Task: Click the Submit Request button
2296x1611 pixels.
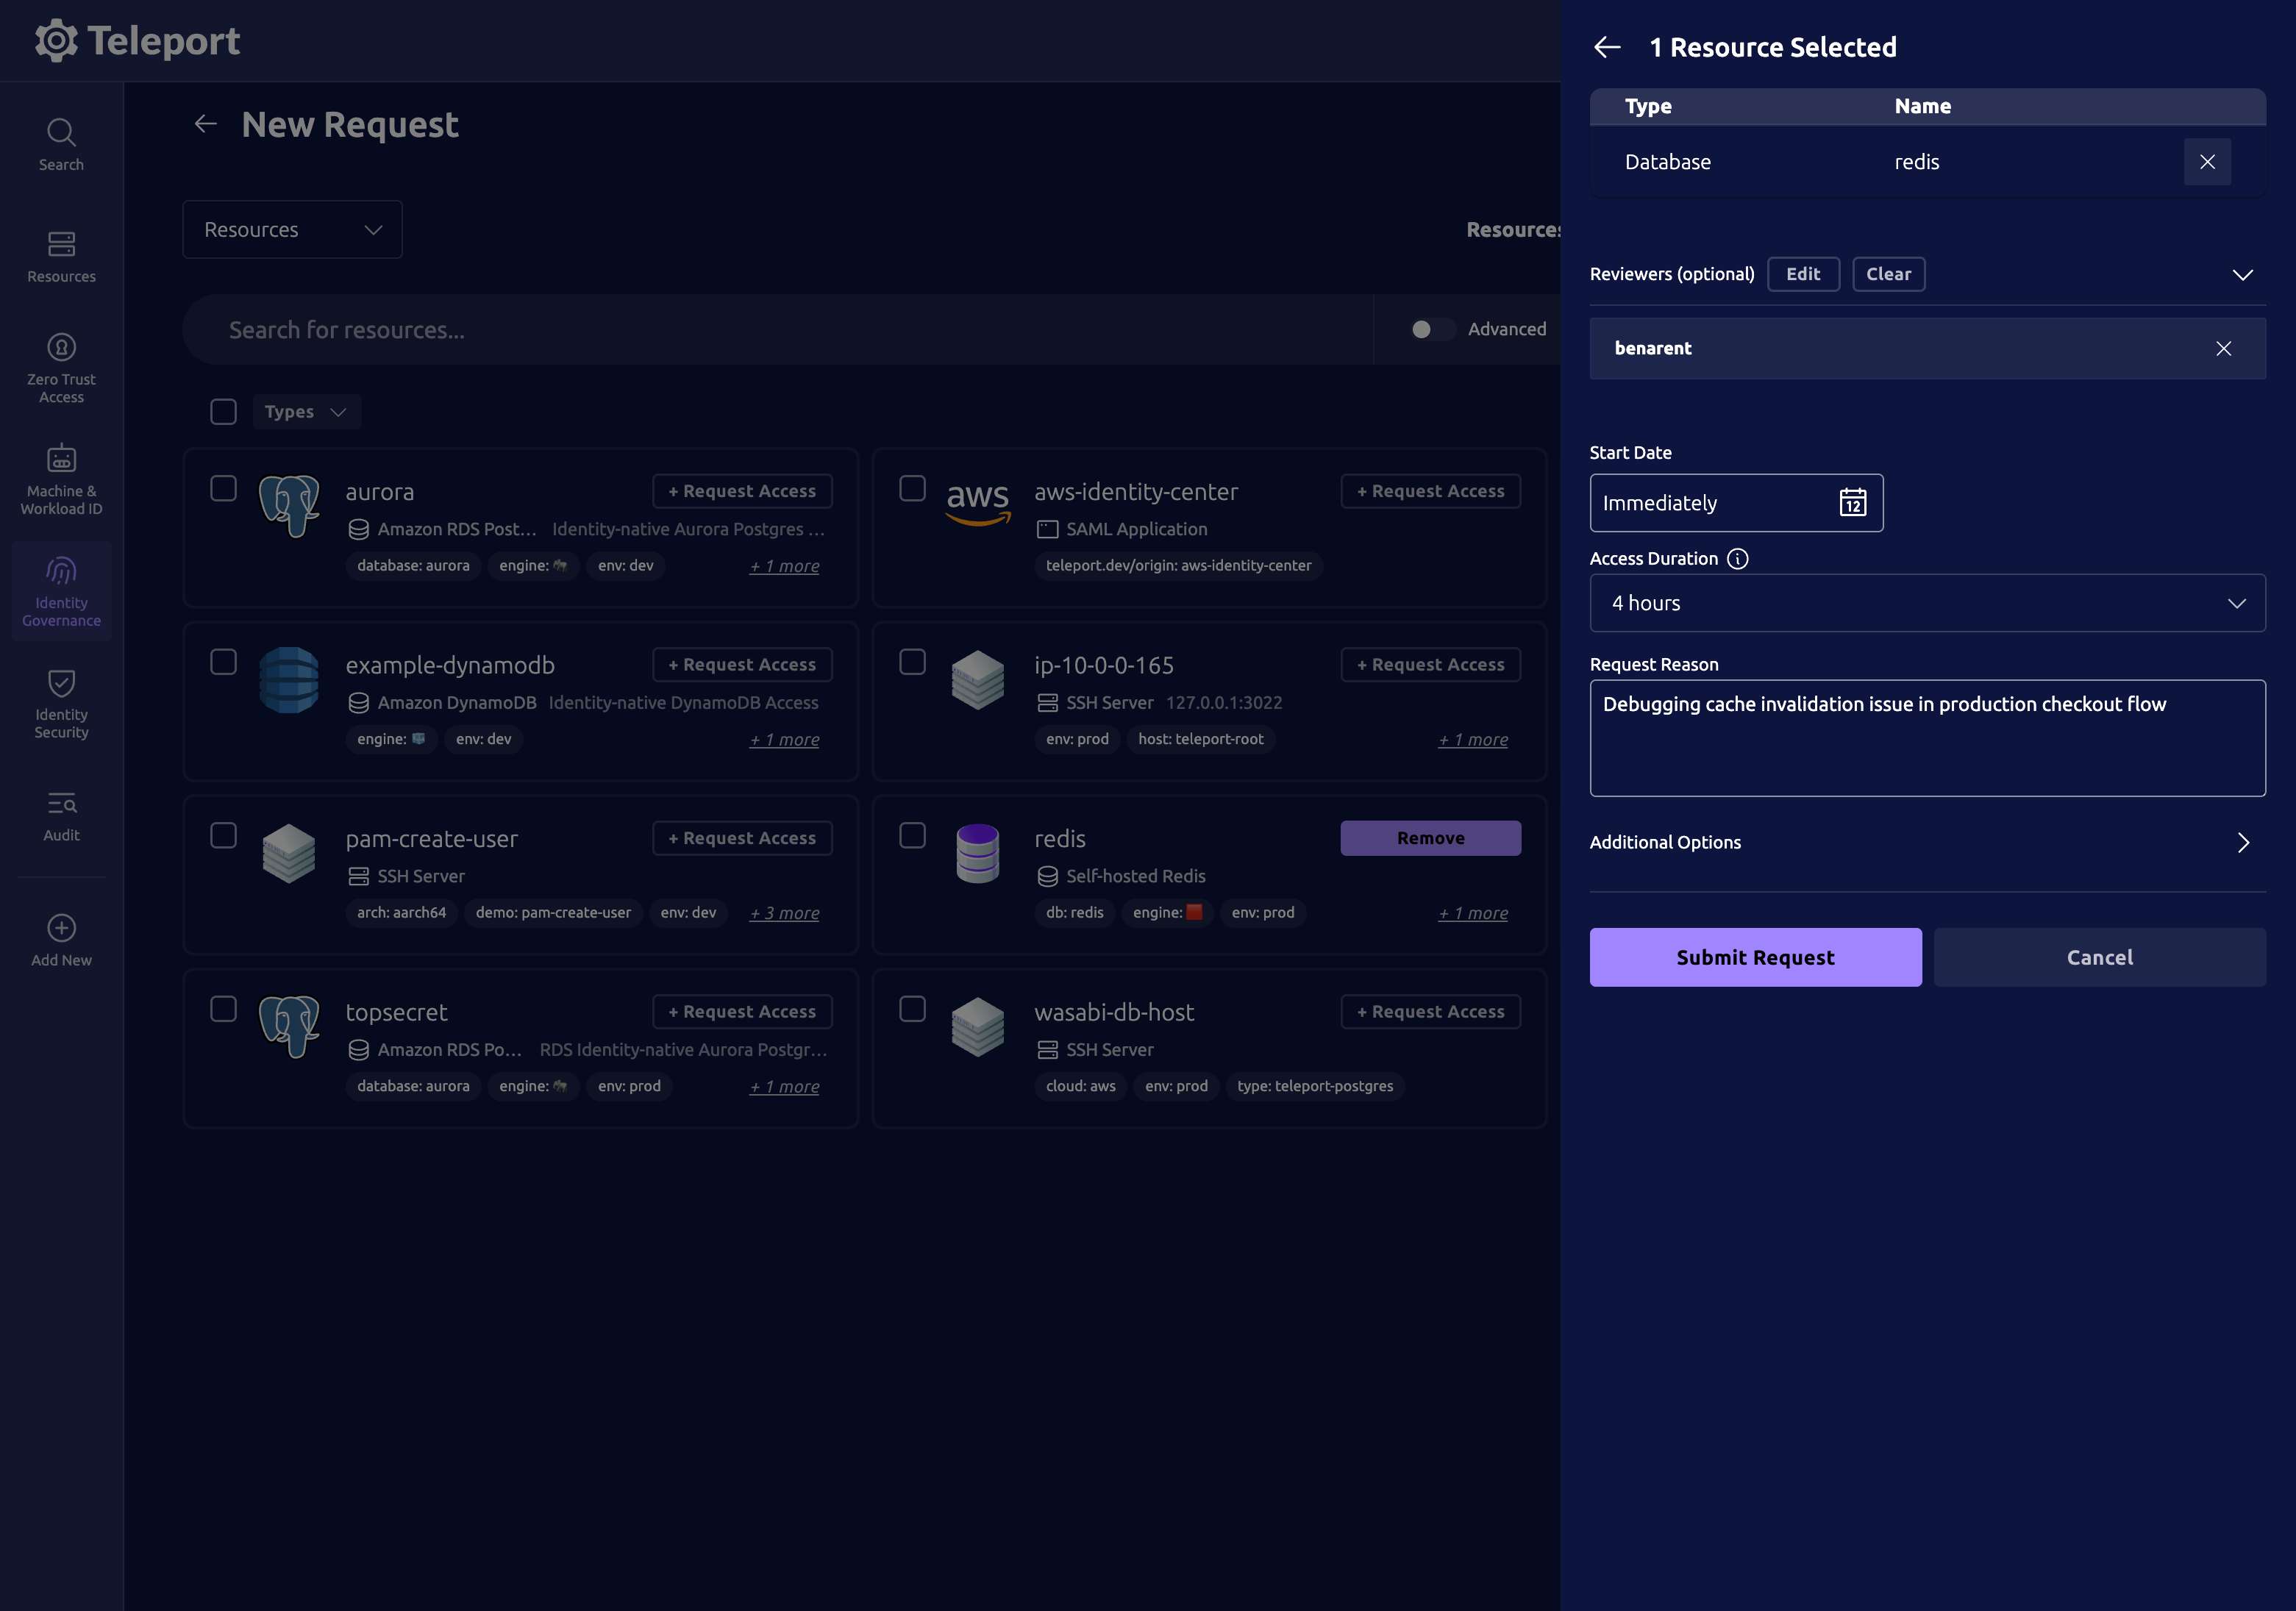Action: point(1755,957)
